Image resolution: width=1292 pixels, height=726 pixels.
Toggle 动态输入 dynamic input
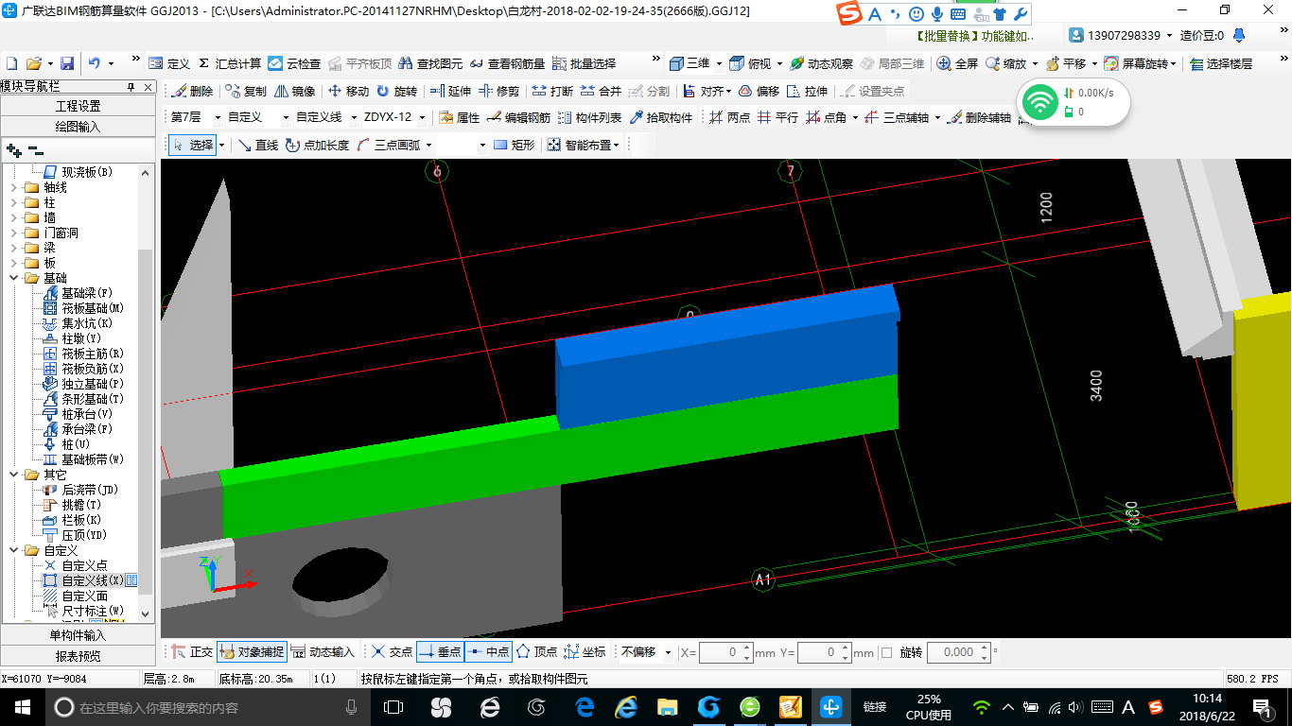pyautogui.click(x=323, y=652)
